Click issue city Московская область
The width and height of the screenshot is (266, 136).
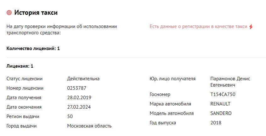pyautogui.click(x=89, y=126)
